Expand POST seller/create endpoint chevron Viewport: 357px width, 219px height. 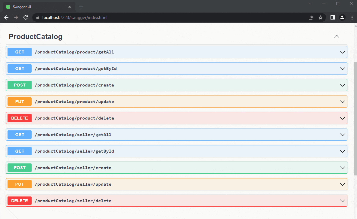coord(343,168)
